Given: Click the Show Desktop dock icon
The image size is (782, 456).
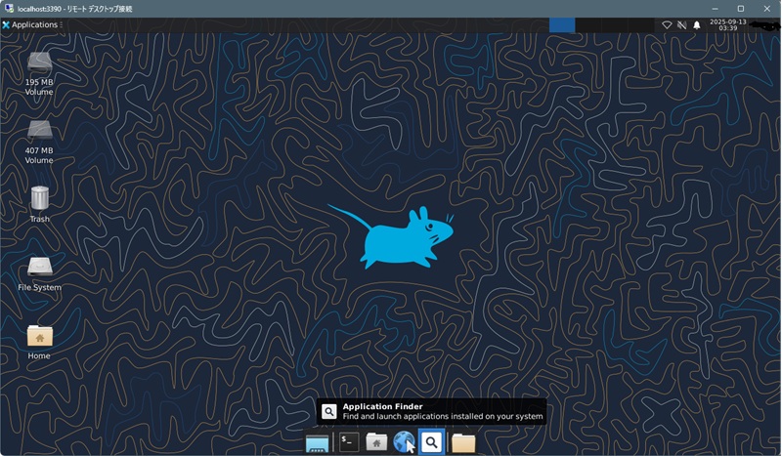Looking at the screenshot, I should [317, 442].
